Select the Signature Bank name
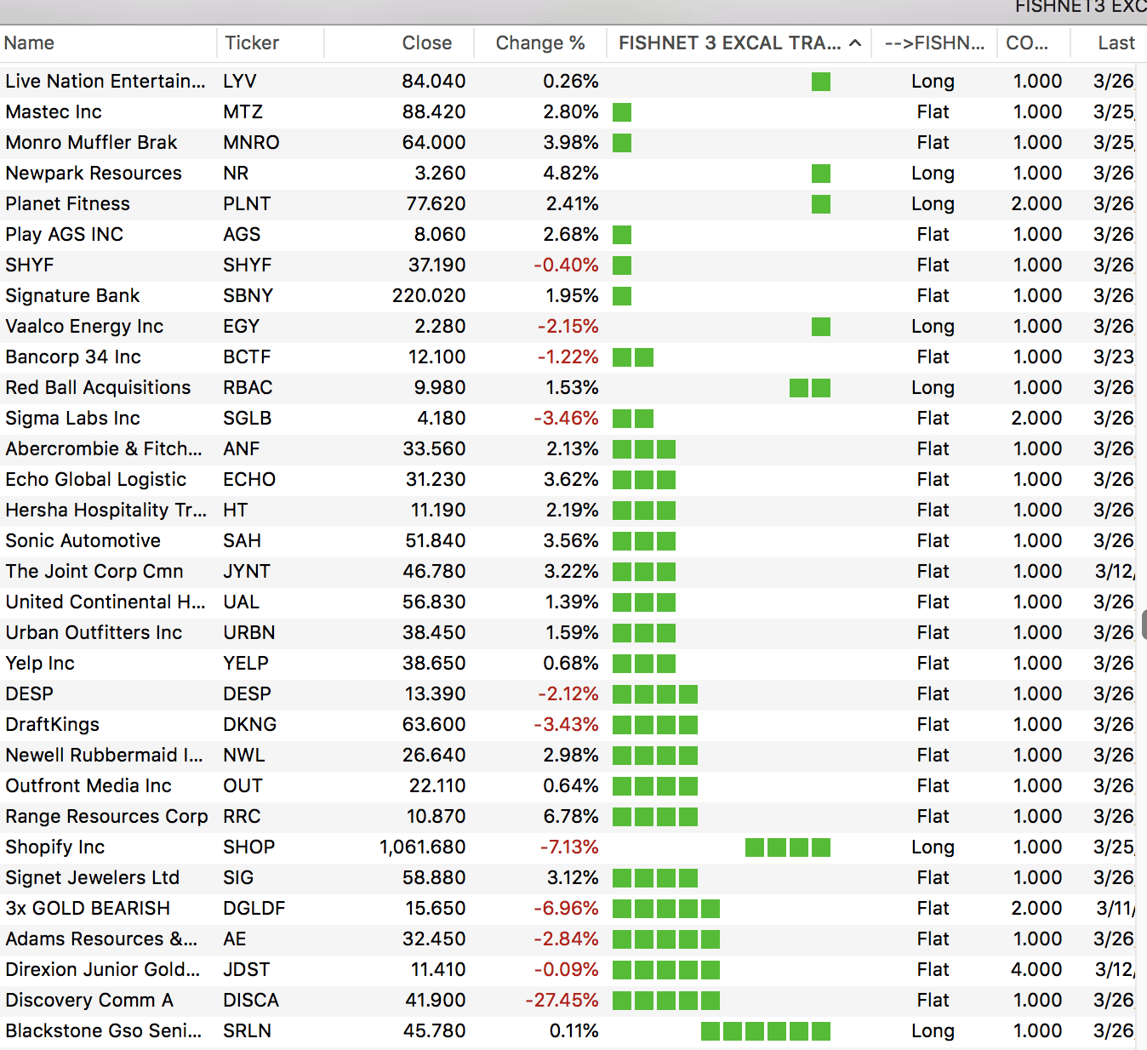1147x1050 pixels. 72,296
